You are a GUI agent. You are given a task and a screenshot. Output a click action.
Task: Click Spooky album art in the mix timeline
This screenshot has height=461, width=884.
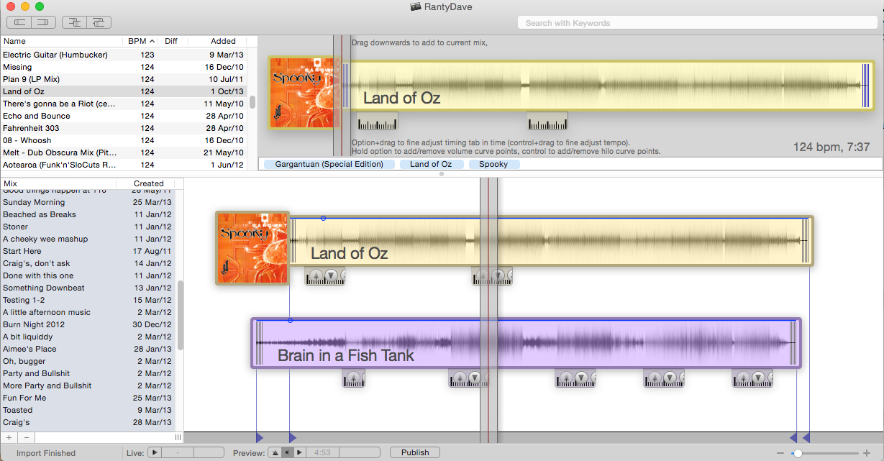pyautogui.click(x=252, y=248)
